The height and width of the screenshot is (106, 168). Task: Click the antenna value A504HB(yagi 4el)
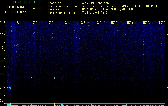tap(94, 12)
